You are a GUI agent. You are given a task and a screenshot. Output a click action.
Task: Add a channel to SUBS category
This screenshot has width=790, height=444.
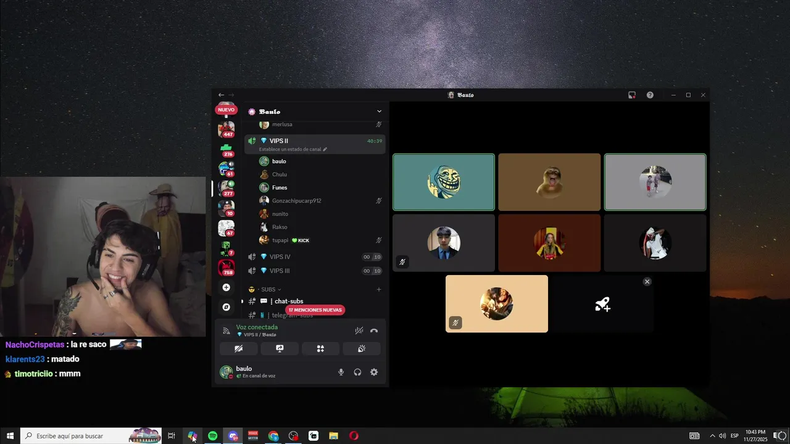(379, 289)
